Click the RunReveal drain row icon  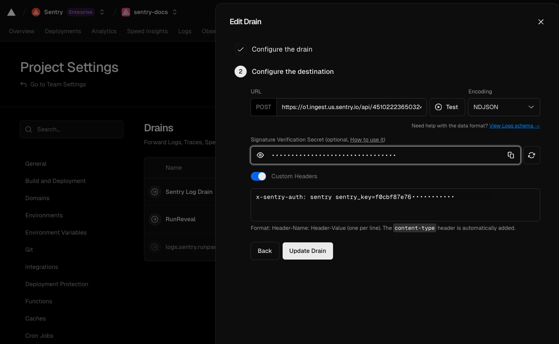coord(155,219)
